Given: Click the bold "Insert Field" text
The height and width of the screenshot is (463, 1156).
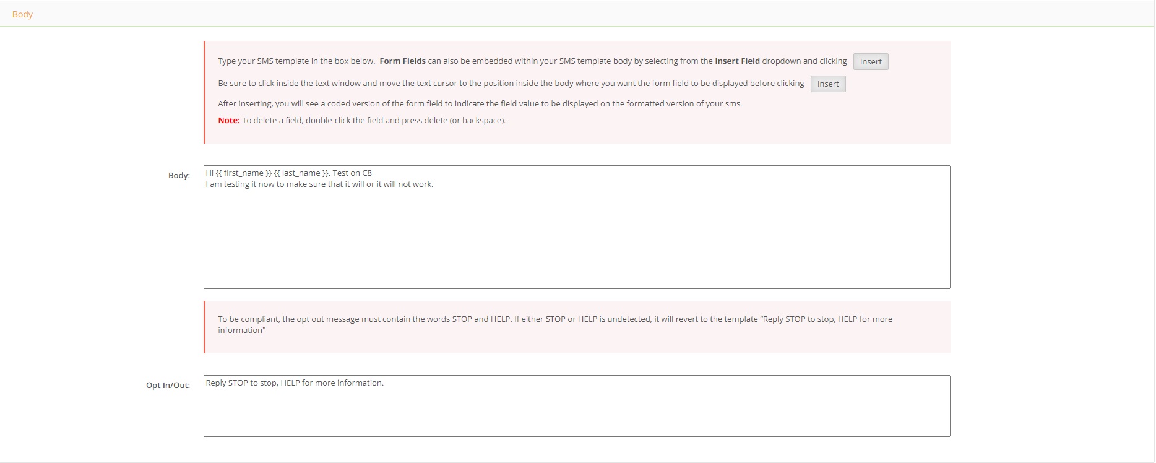Looking at the screenshot, I should 737,61.
